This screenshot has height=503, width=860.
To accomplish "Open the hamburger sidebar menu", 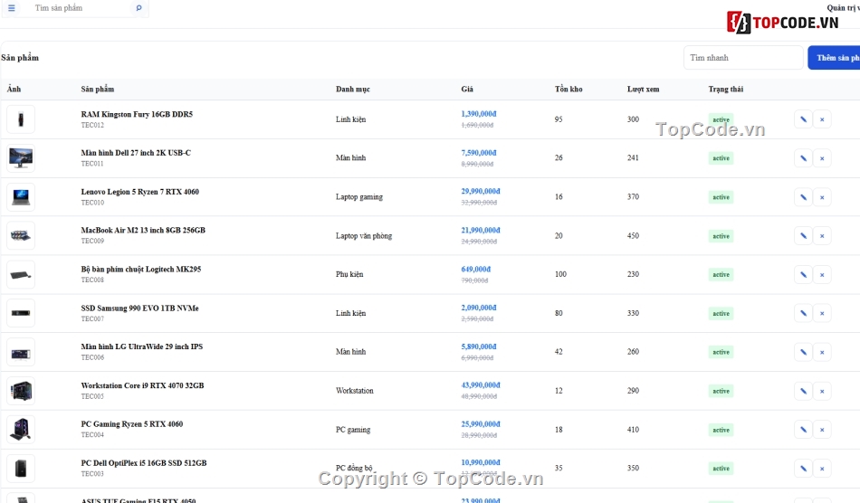I will click(12, 8).
